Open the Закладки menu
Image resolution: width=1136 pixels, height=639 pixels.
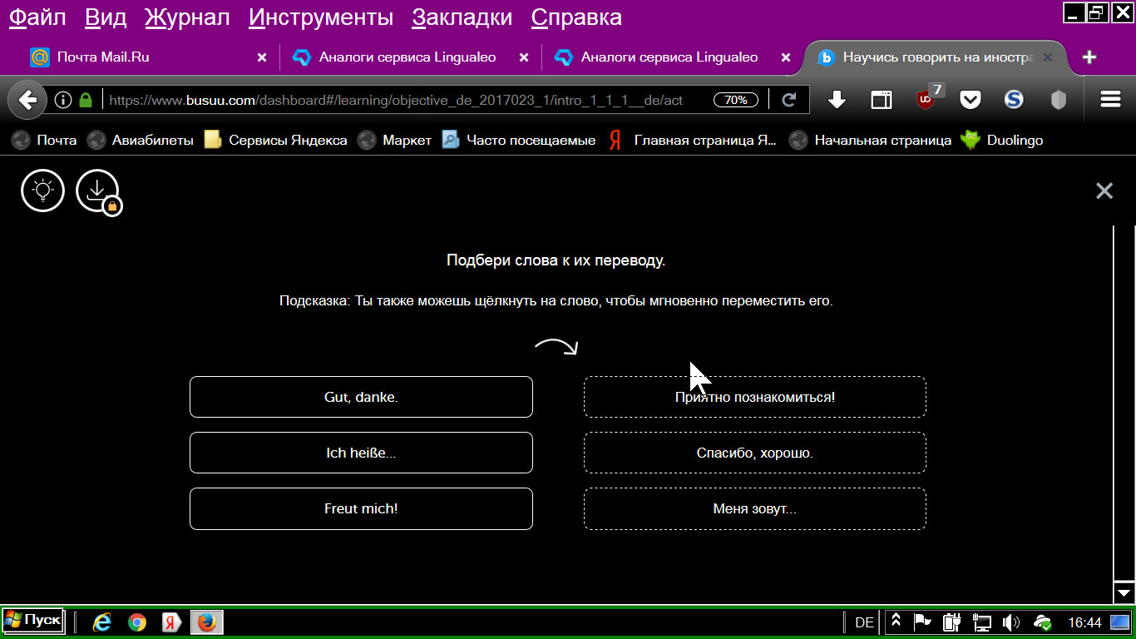point(462,17)
